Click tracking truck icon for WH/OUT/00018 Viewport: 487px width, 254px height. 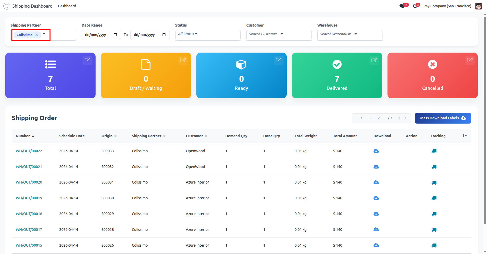tap(434, 214)
